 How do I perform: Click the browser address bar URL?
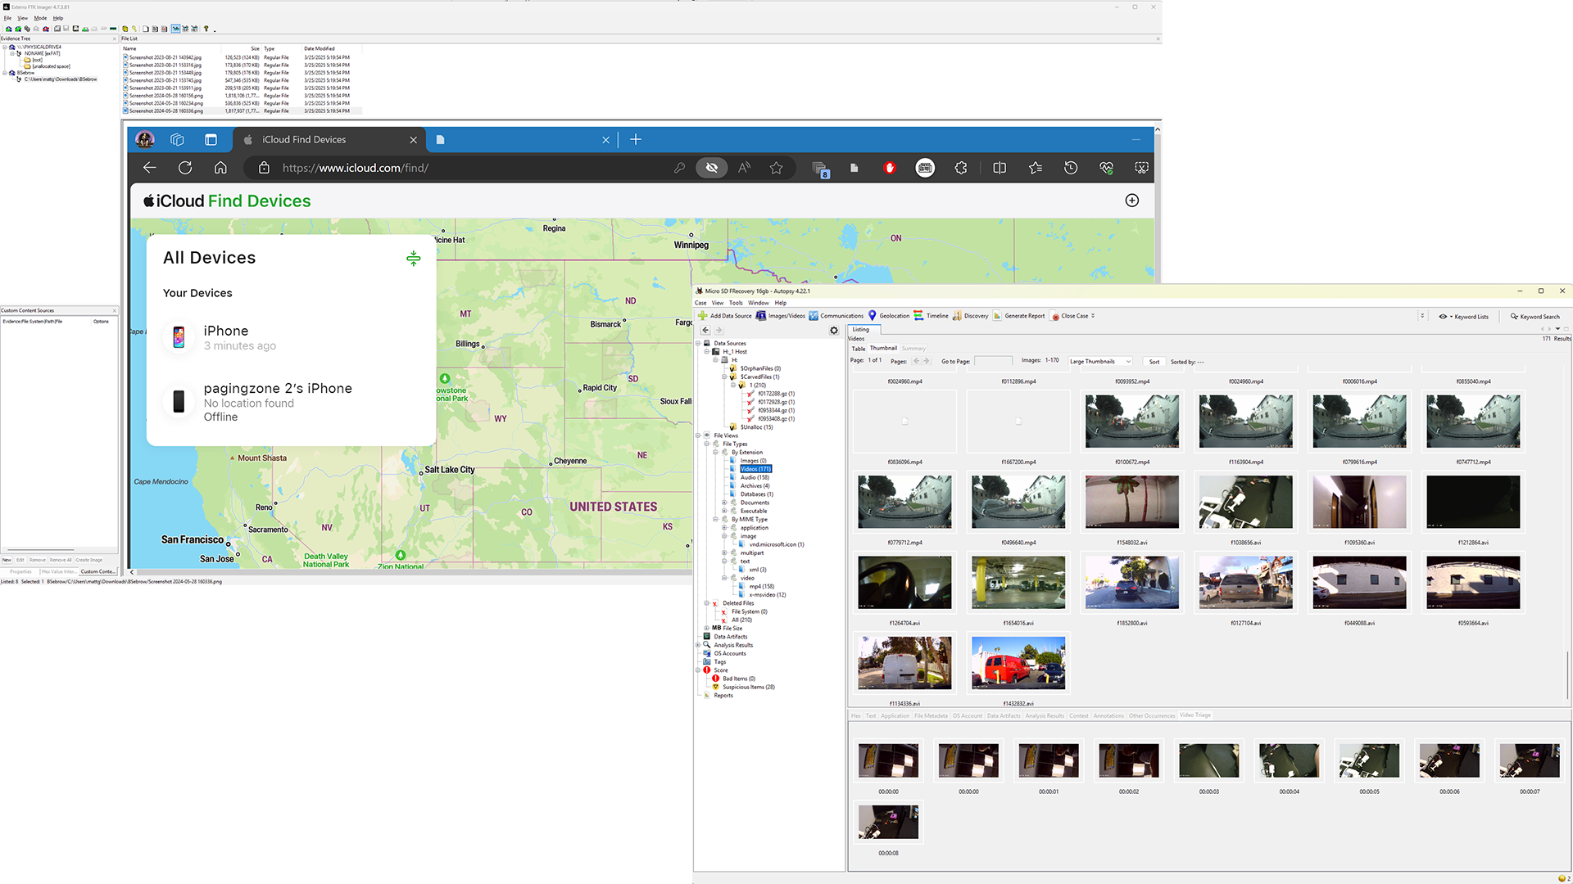pos(356,168)
